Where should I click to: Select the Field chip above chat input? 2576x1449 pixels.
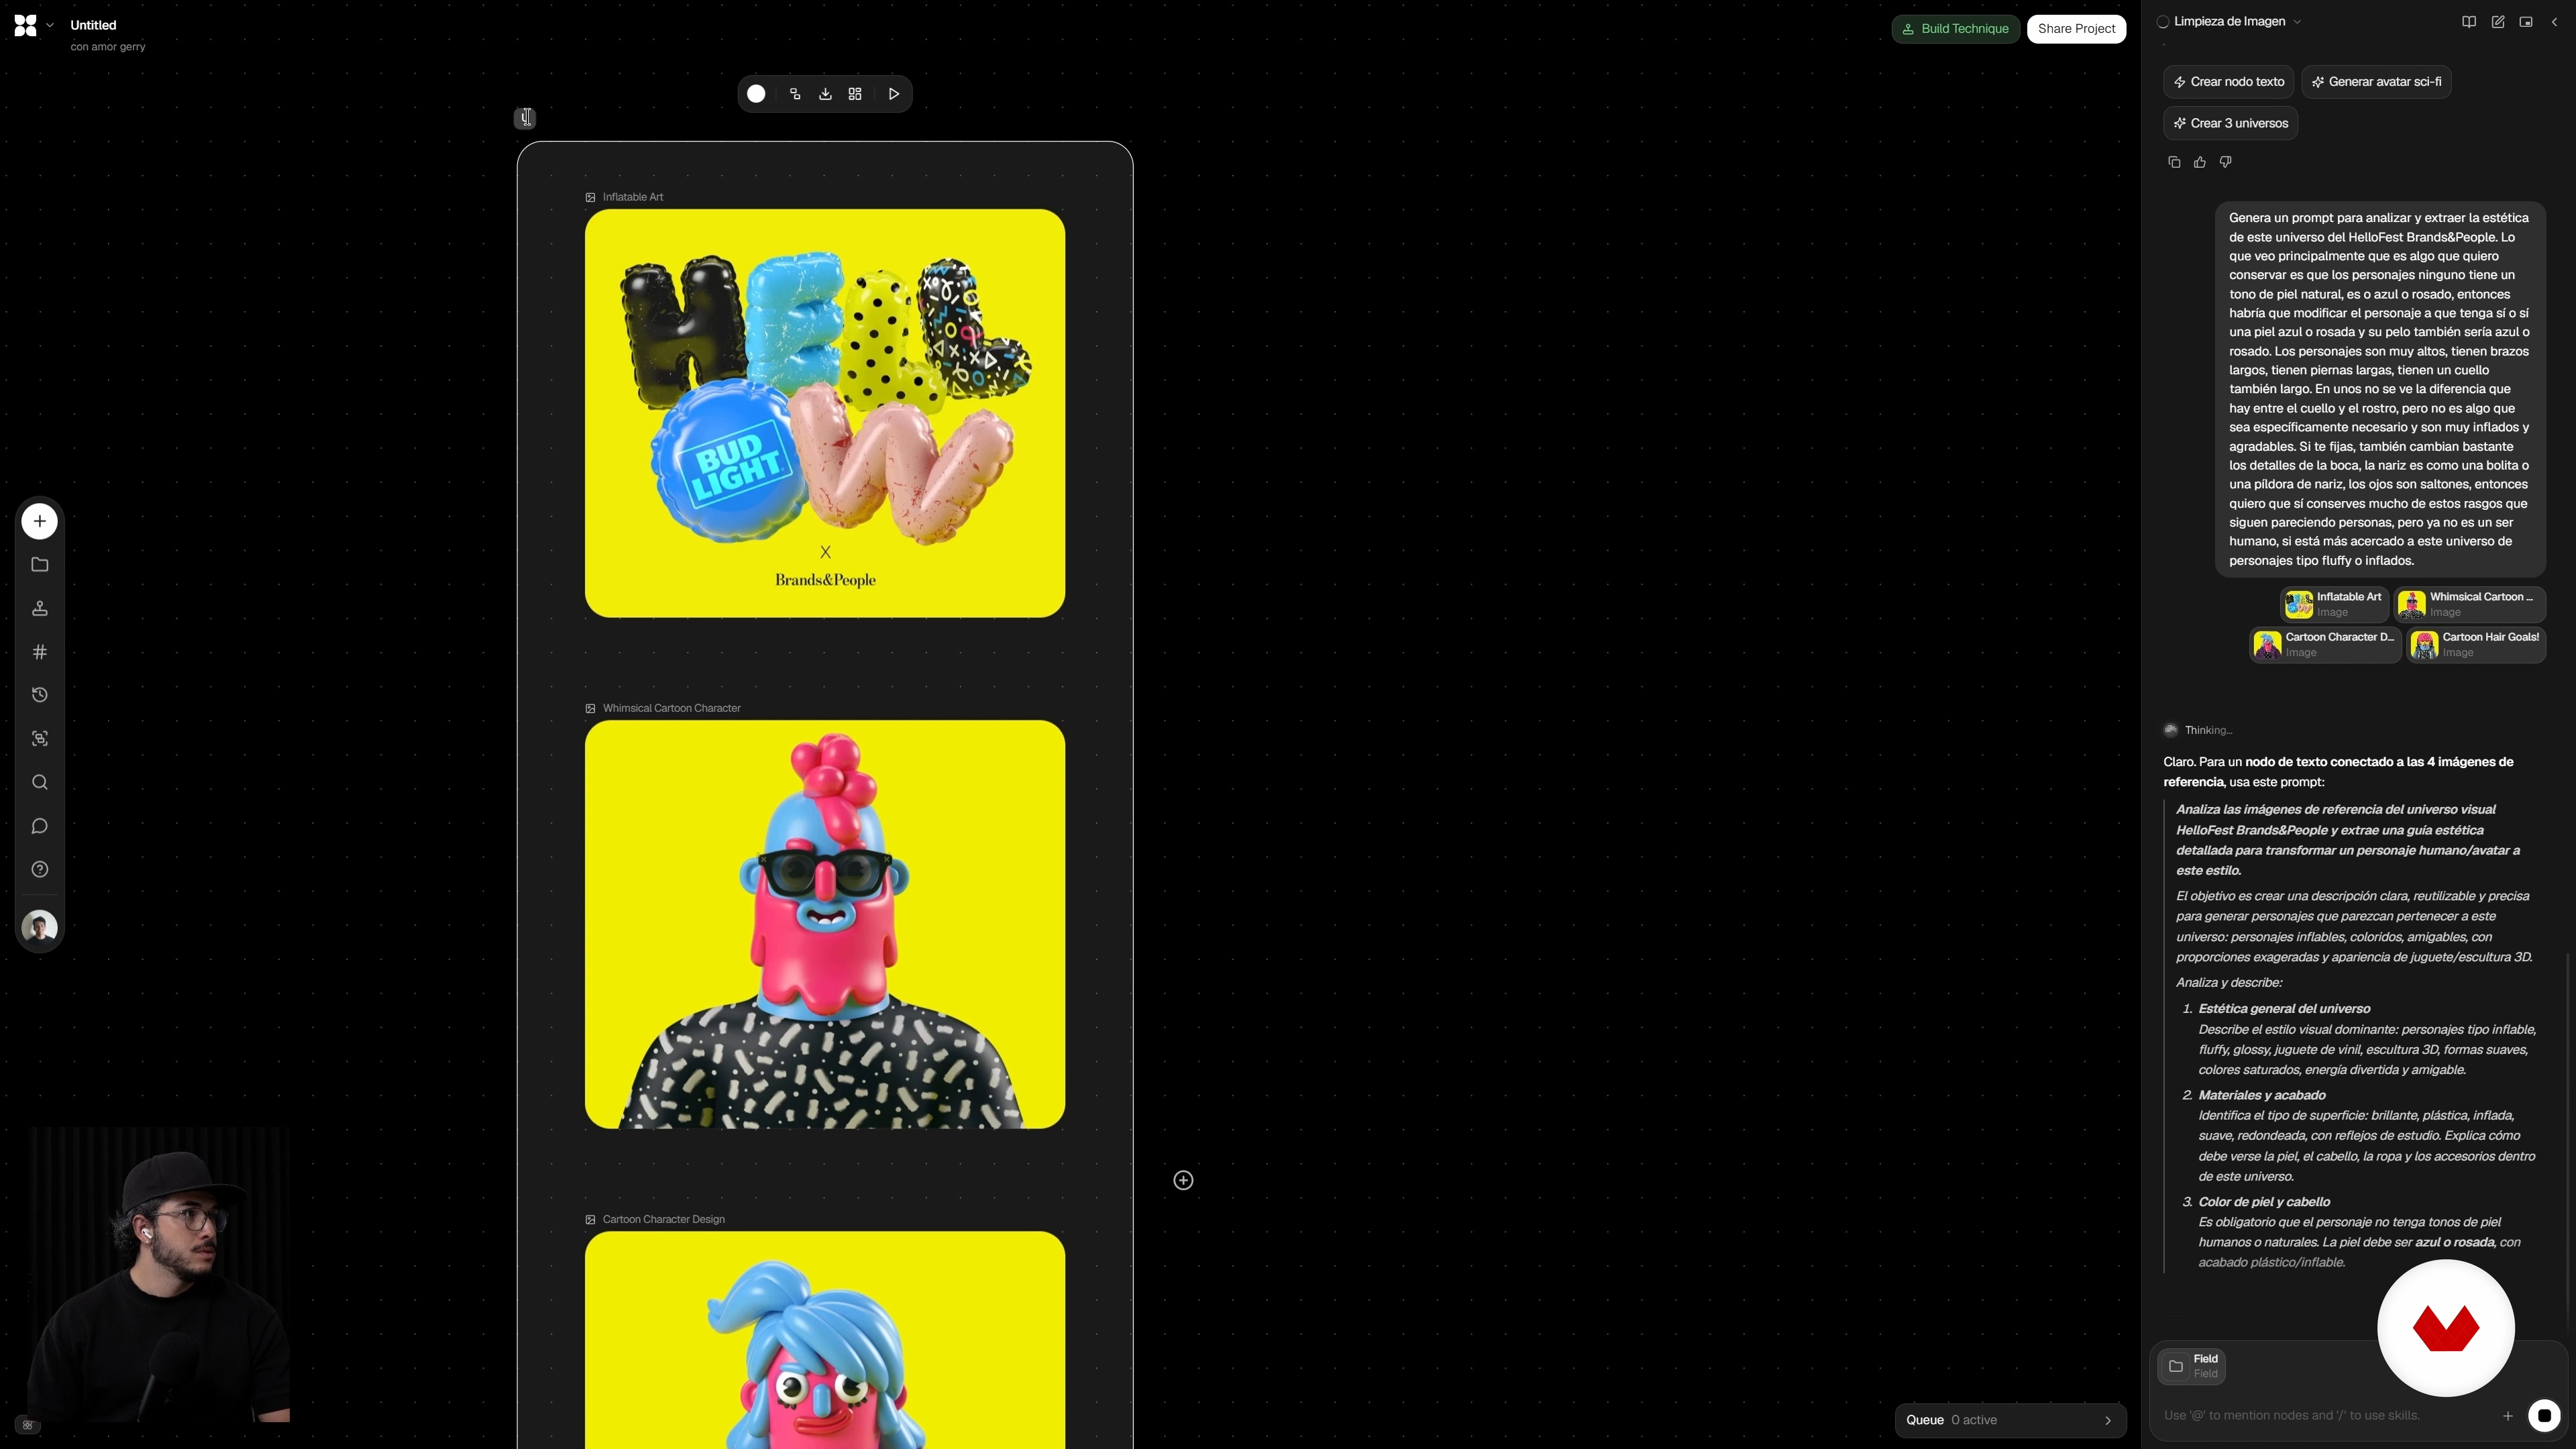[x=2191, y=1366]
